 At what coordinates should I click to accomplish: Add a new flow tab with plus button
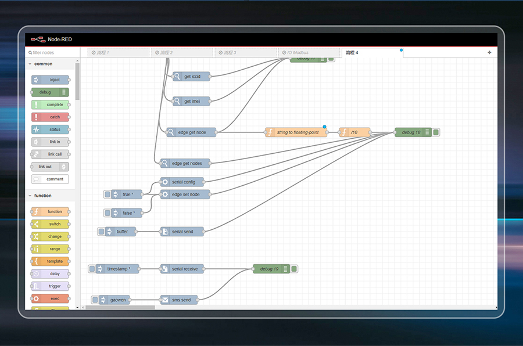pyautogui.click(x=489, y=53)
